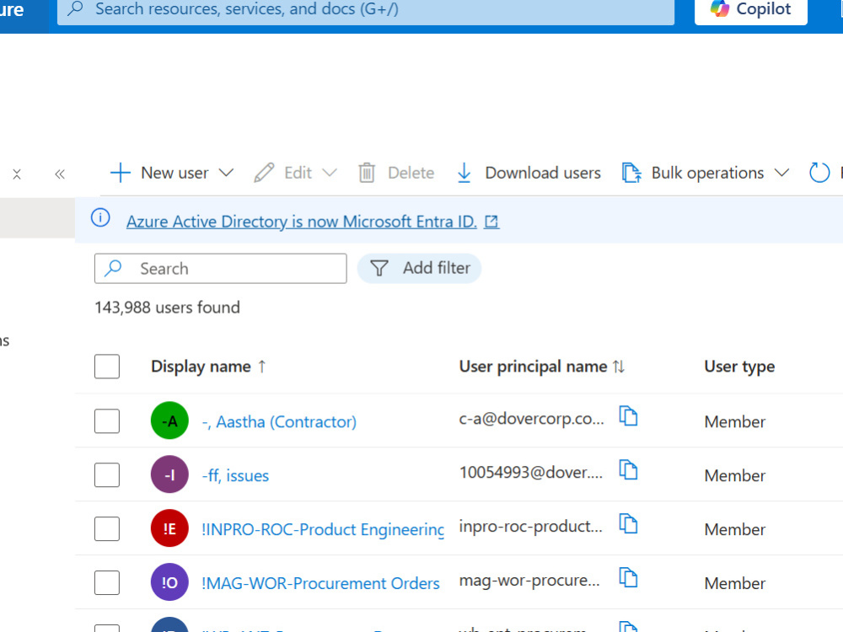Screen dimensions: 843x632
Task: Click the external link icon after Entra ID
Action: pos(491,222)
